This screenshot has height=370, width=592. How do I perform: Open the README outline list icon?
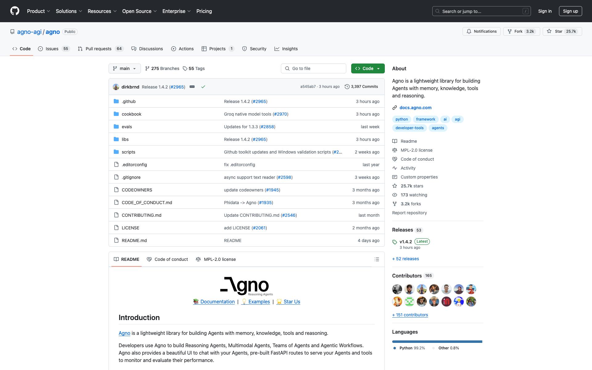pos(376,259)
